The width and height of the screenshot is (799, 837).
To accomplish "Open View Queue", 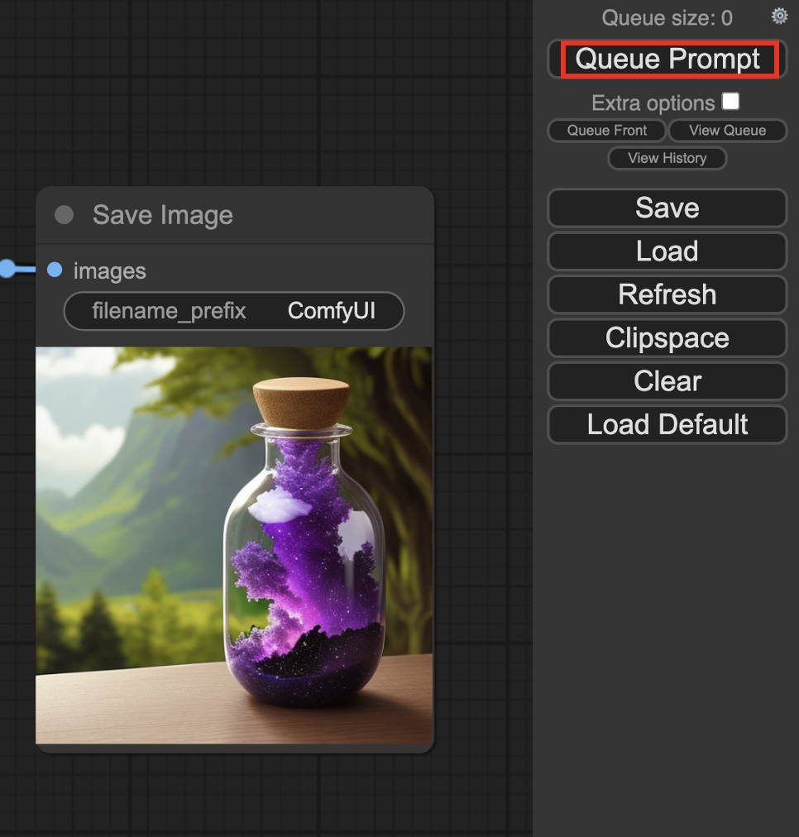I will pos(728,130).
